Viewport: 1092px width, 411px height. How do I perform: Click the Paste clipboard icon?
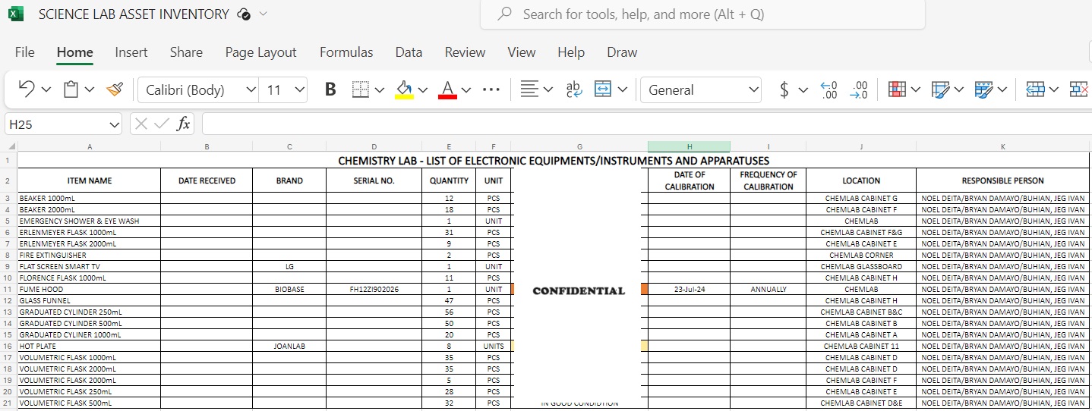click(71, 89)
